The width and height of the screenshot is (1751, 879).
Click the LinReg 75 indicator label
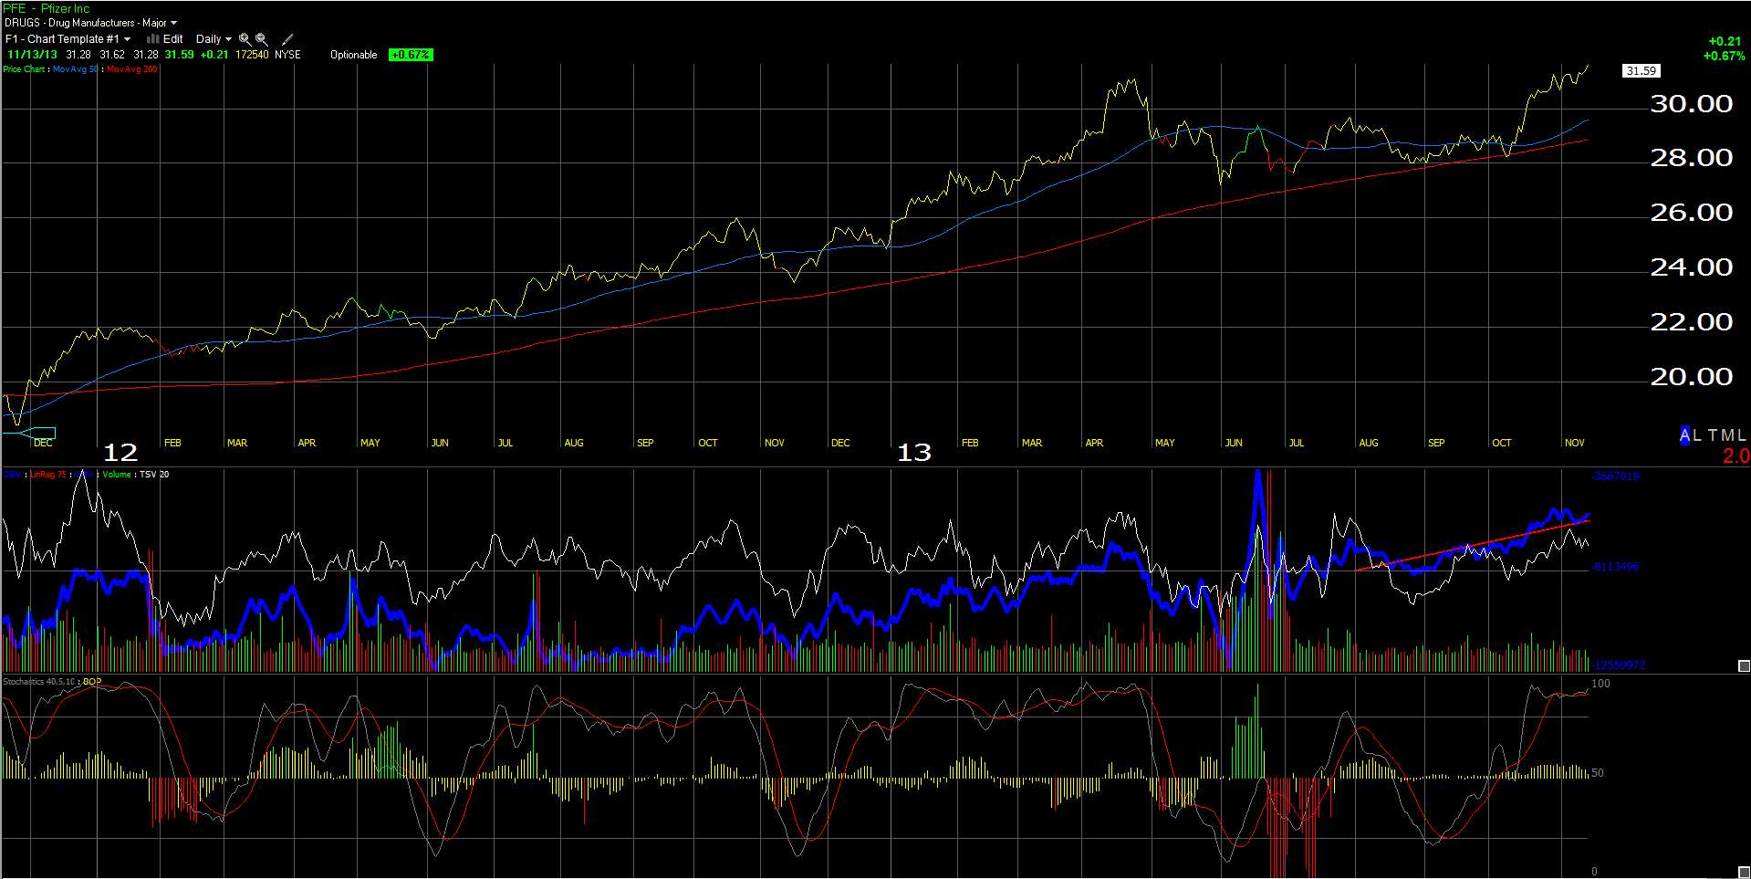pyautogui.click(x=48, y=475)
